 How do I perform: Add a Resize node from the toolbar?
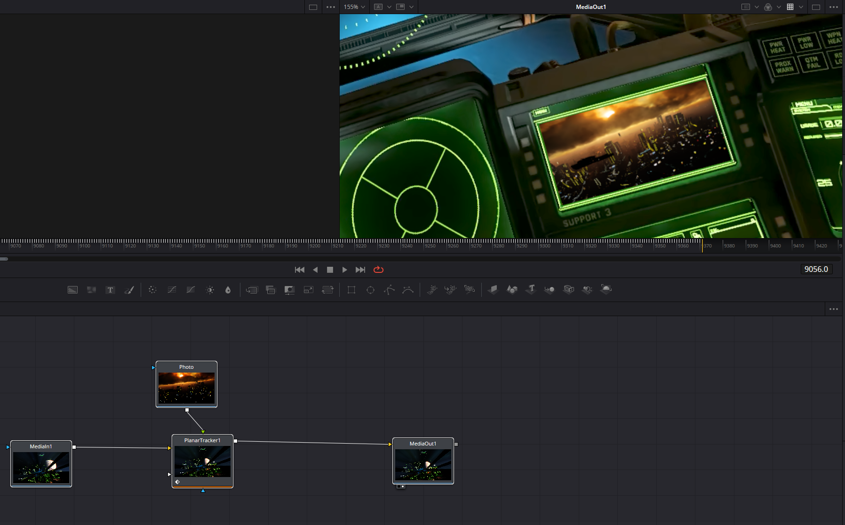[308, 290]
